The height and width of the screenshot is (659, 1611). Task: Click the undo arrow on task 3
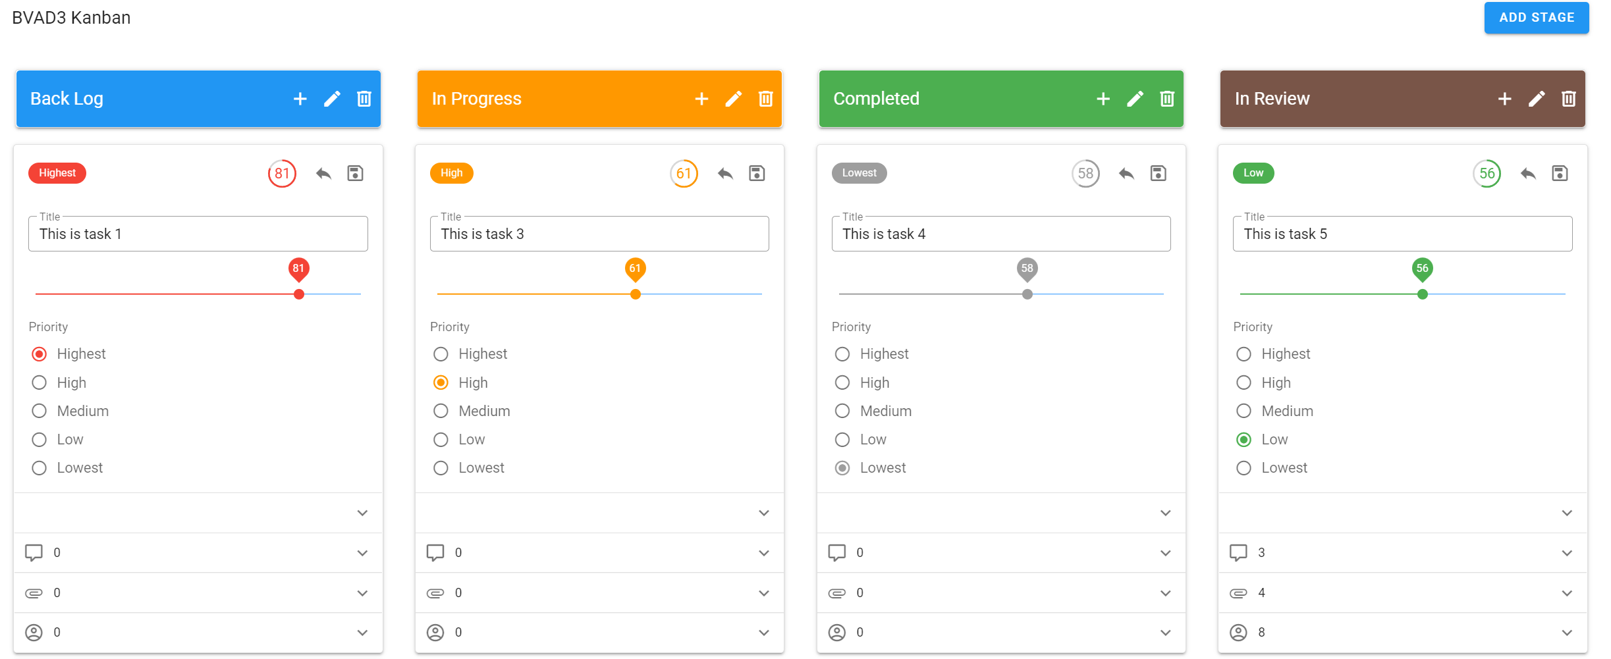tap(724, 173)
